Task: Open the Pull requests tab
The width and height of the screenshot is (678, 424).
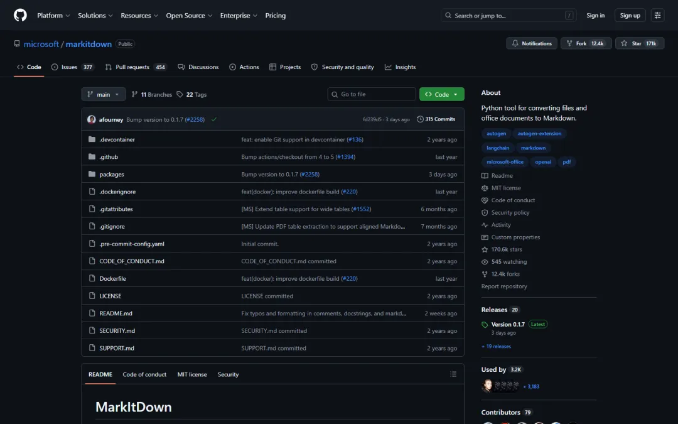Action: 136,67
